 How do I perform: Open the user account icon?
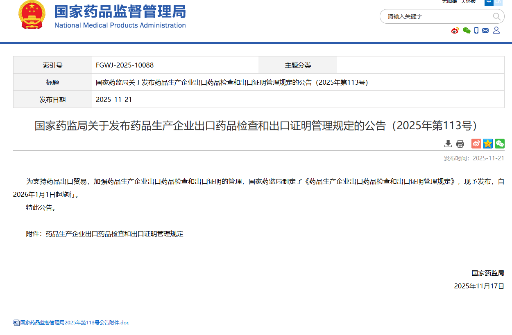[496, 30]
